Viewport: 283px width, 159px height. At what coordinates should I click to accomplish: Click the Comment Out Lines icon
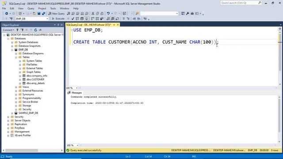click(x=123, y=19)
